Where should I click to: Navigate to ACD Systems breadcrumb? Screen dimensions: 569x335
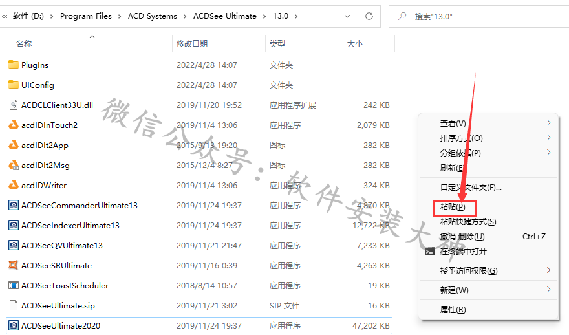click(x=153, y=16)
